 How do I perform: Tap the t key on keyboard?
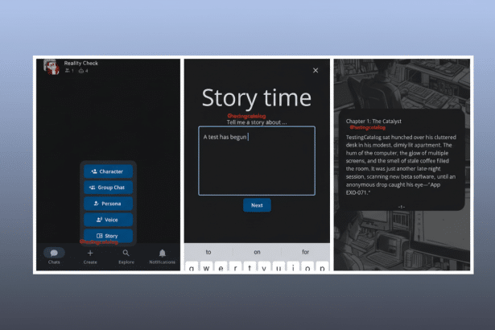pos(250,267)
